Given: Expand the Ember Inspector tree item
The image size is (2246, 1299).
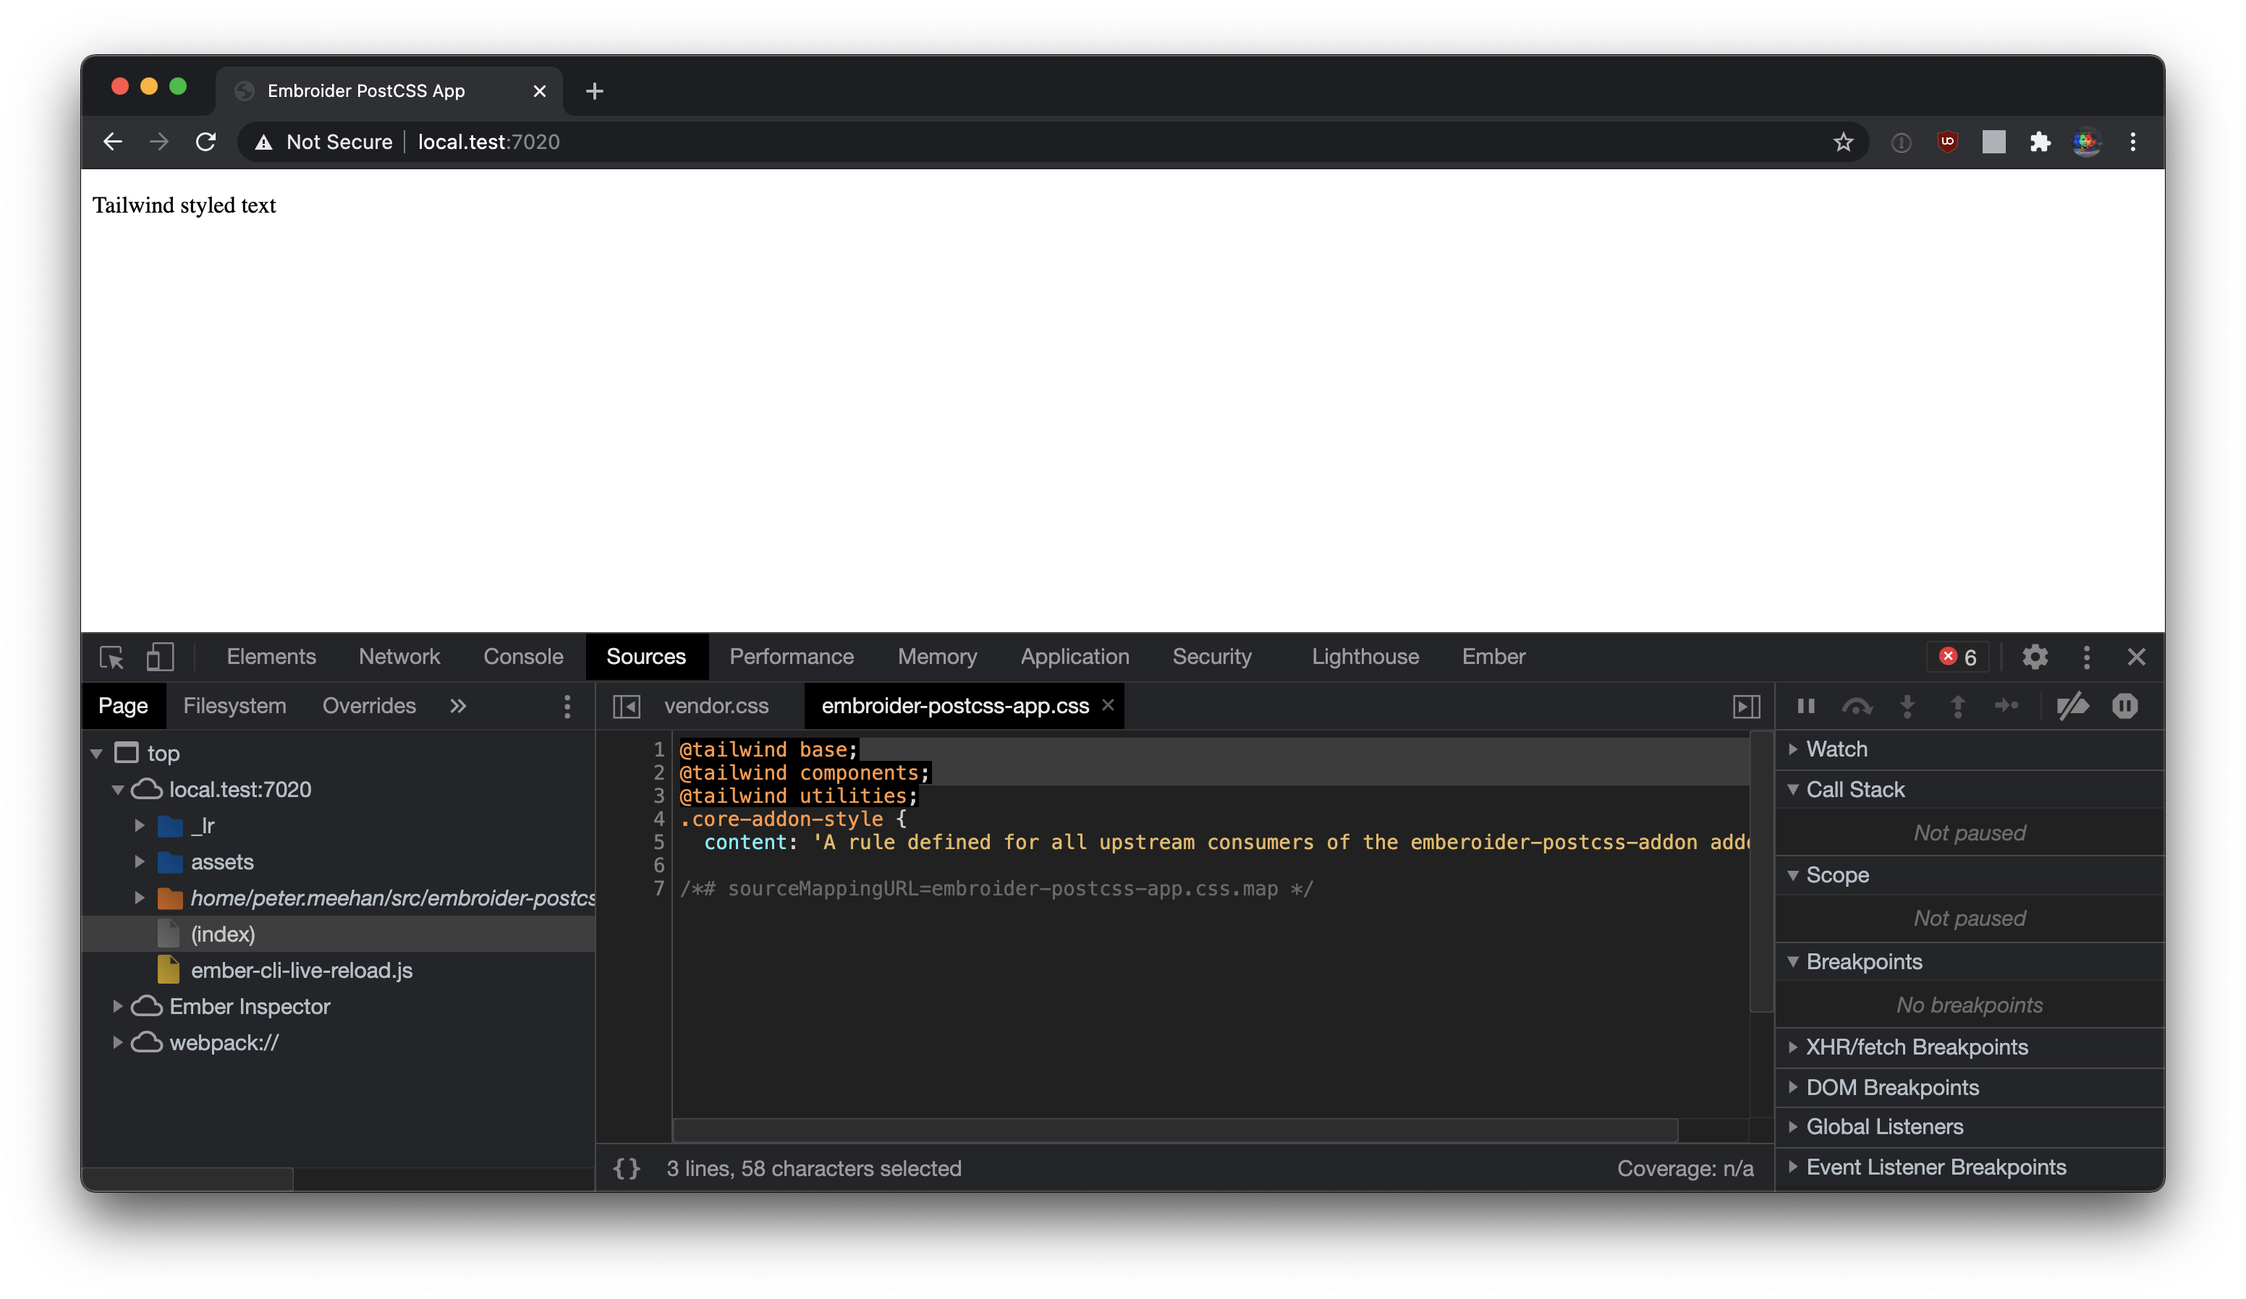Looking at the screenshot, I should coord(119,1006).
